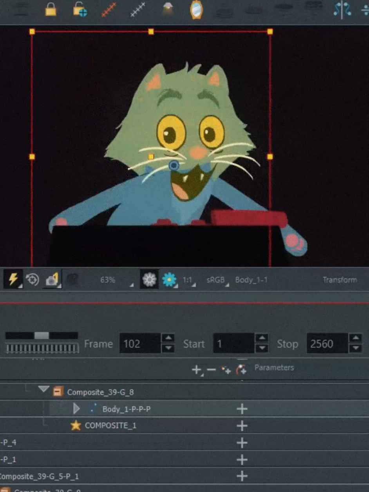This screenshot has height=492, width=369.
Task: Click the plus on Composite_39-G_5-P_1 row
Action: pyautogui.click(x=242, y=476)
